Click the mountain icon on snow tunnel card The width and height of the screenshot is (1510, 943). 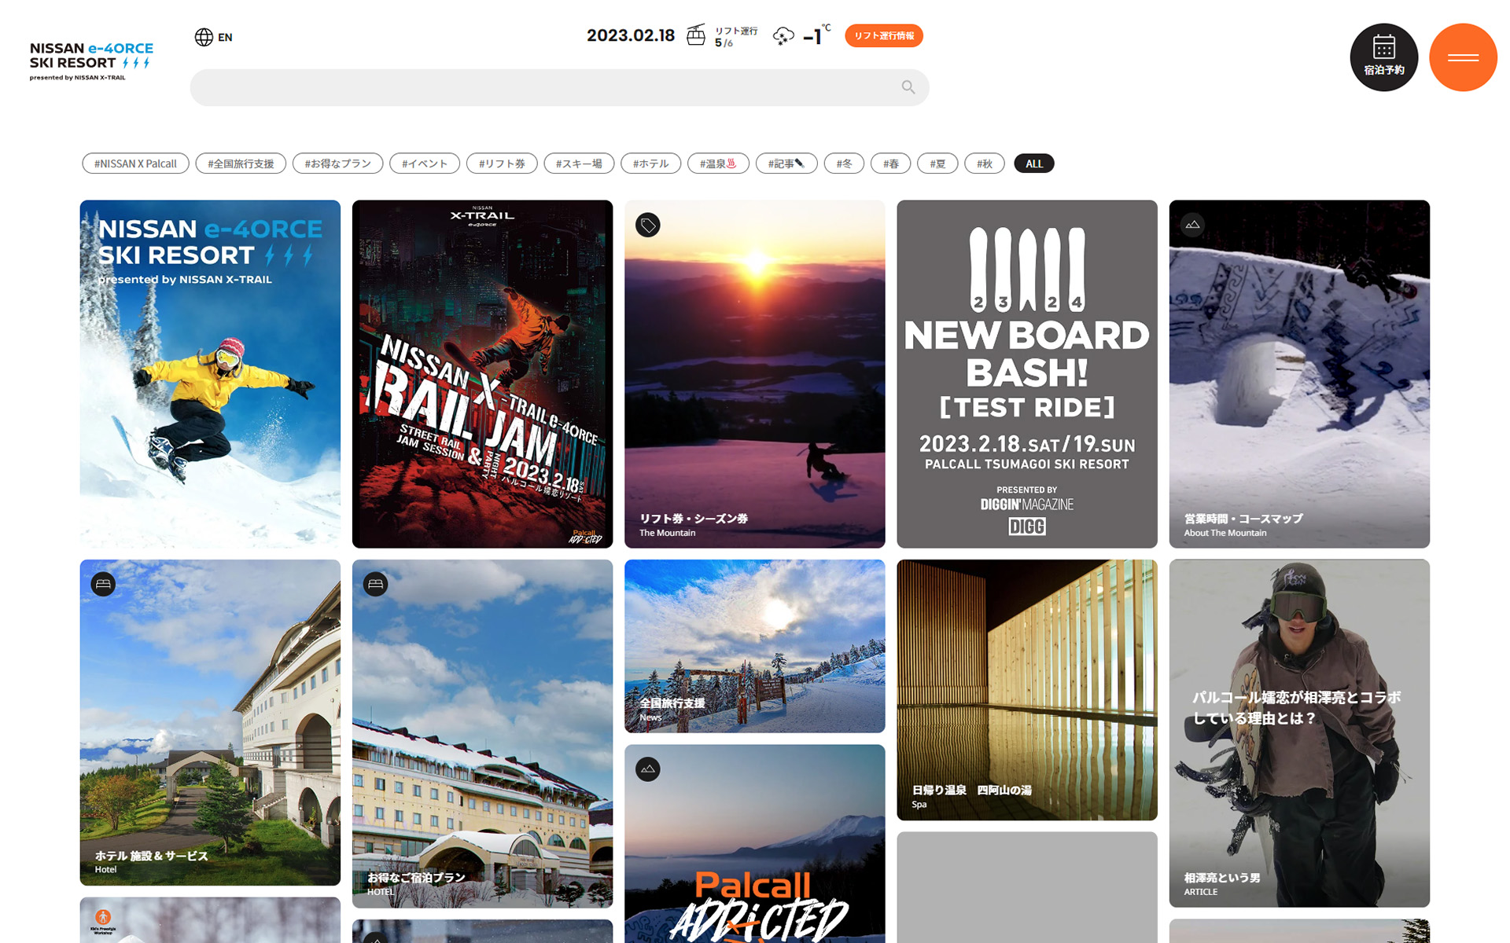[x=1192, y=226]
